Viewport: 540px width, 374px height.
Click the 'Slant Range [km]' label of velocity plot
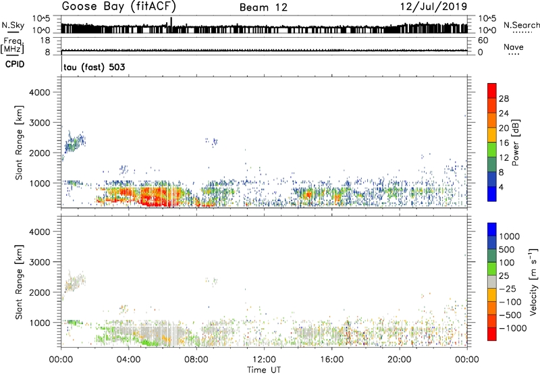pyautogui.click(x=19, y=282)
